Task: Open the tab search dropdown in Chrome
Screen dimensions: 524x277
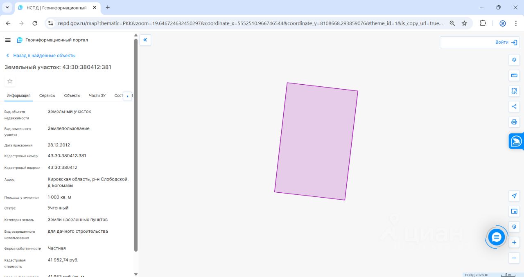Action: tap(7, 7)
